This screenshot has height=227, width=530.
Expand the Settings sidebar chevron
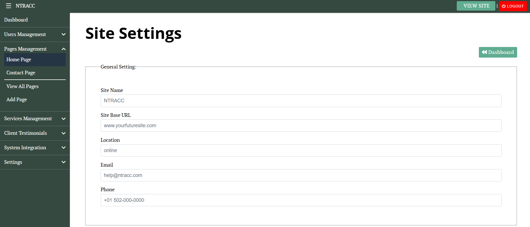tap(63, 162)
